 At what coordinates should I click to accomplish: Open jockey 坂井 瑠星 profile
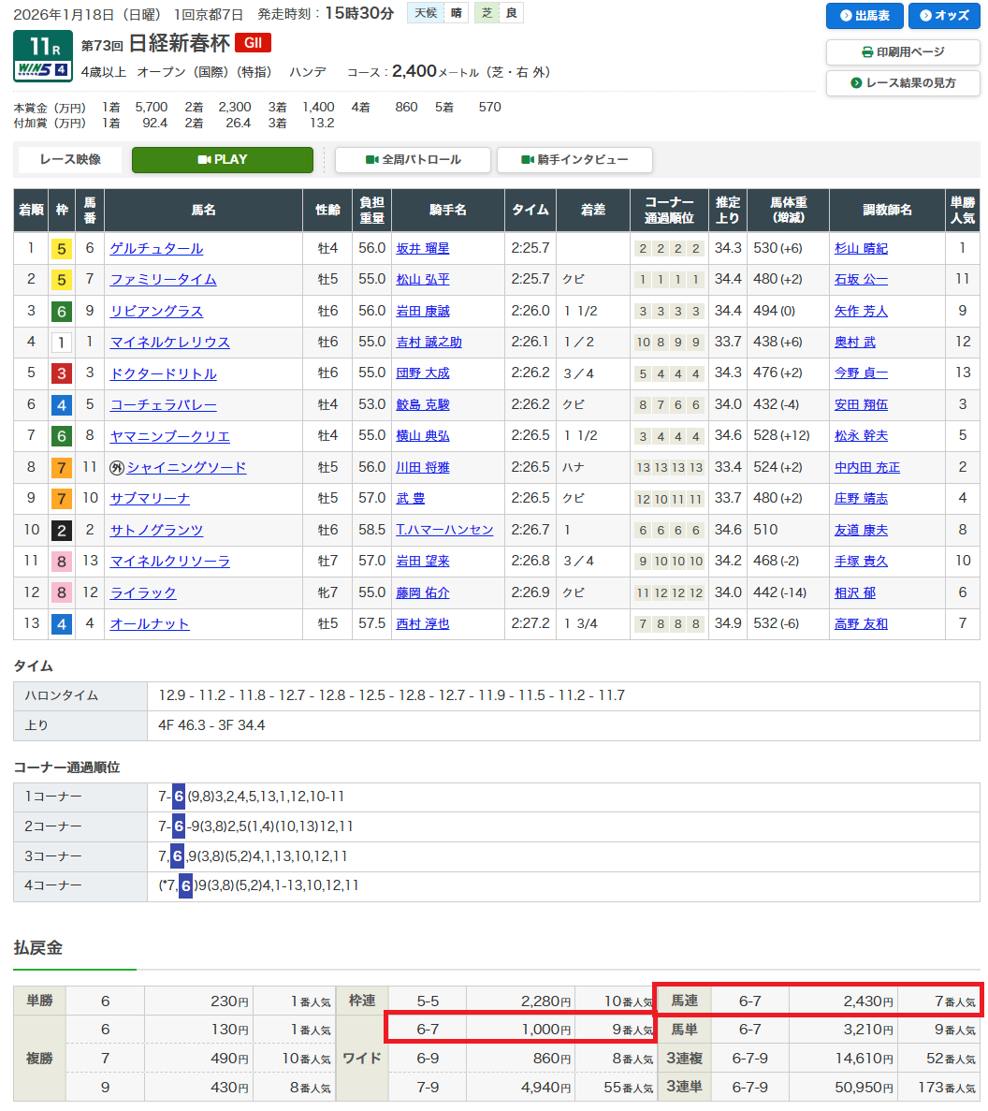(x=422, y=249)
